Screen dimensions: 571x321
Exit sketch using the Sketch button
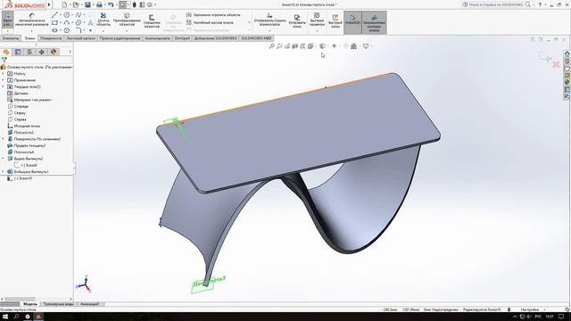(7, 20)
